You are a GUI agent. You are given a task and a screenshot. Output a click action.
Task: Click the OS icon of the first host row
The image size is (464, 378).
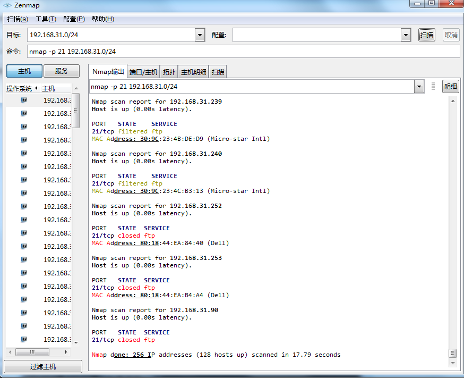pyautogui.click(x=24, y=100)
